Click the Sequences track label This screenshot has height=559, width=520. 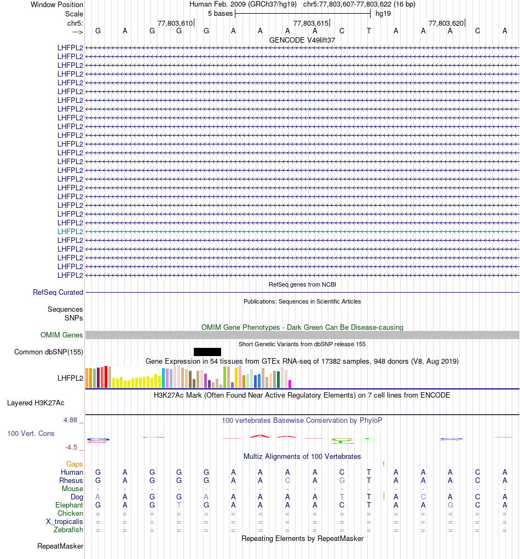[x=65, y=309]
